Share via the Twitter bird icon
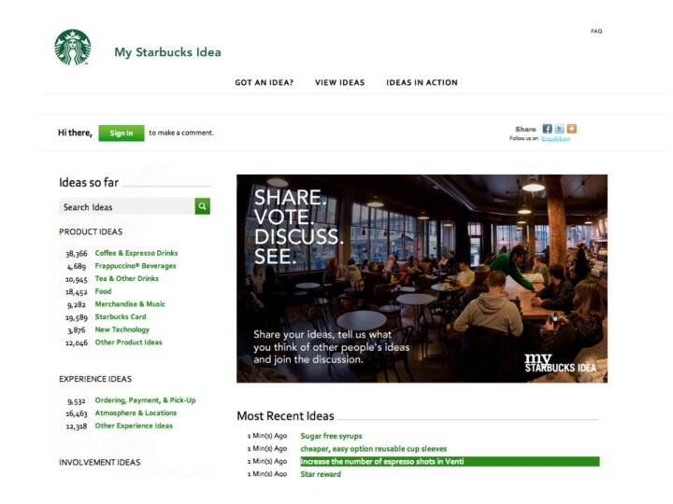The width and height of the screenshot is (673, 504). pyautogui.click(x=559, y=129)
